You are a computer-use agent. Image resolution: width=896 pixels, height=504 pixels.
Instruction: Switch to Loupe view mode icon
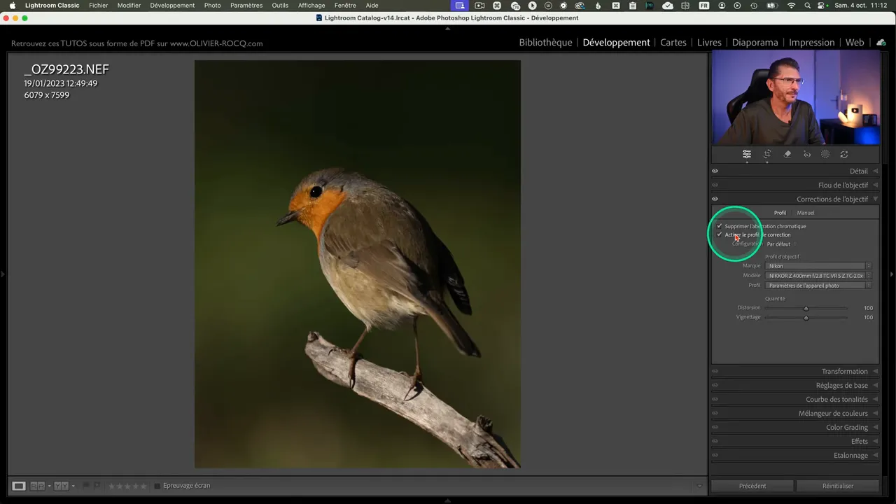(19, 486)
